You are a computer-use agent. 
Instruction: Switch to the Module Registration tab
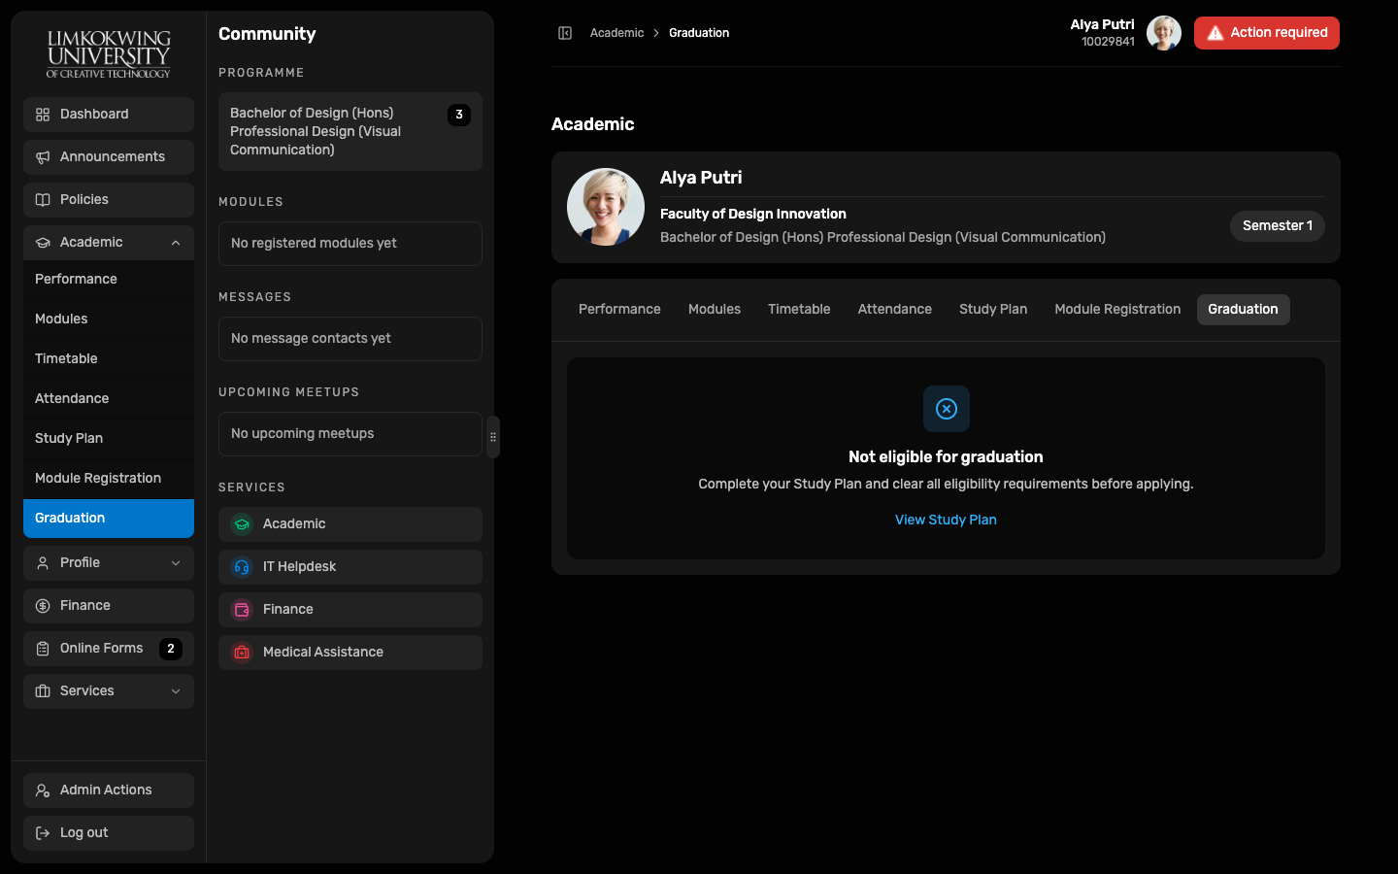point(1117,310)
